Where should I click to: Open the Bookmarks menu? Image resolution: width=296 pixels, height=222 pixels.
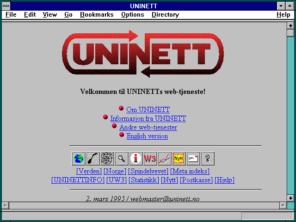tap(97, 14)
